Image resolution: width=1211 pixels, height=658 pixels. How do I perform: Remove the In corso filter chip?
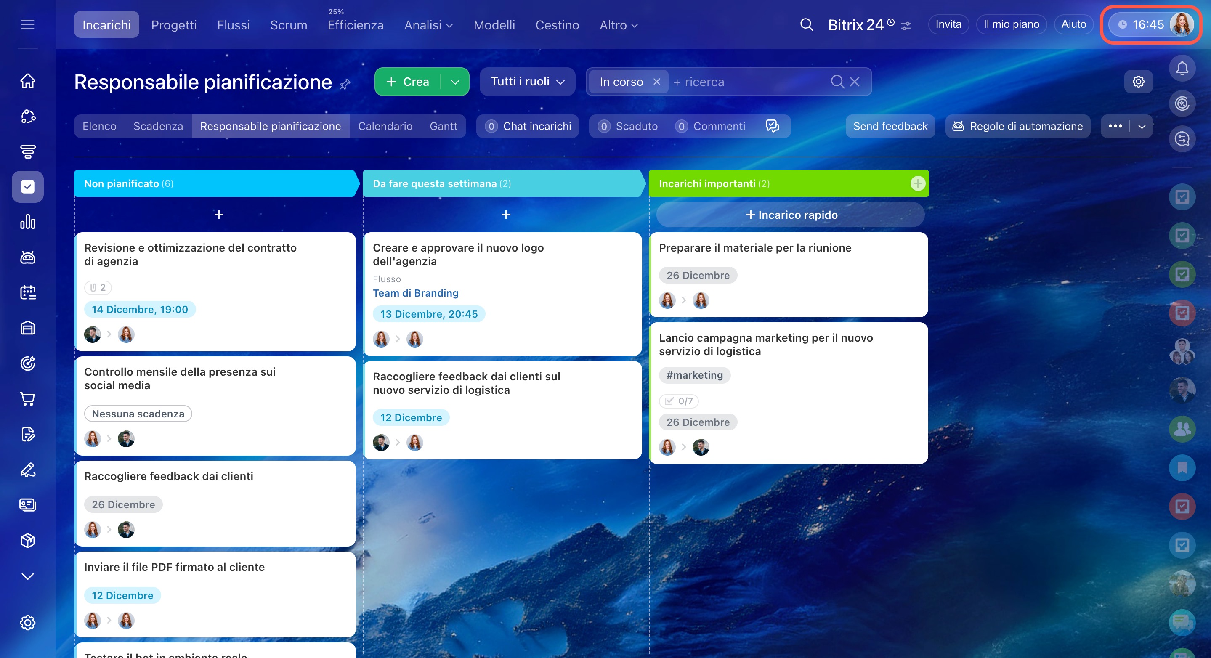click(x=657, y=82)
